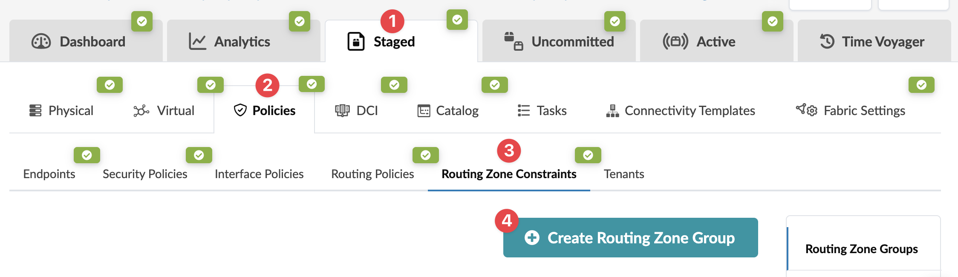Click the Time Voyager history icon
The image size is (958, 277).
click(827, 42)
